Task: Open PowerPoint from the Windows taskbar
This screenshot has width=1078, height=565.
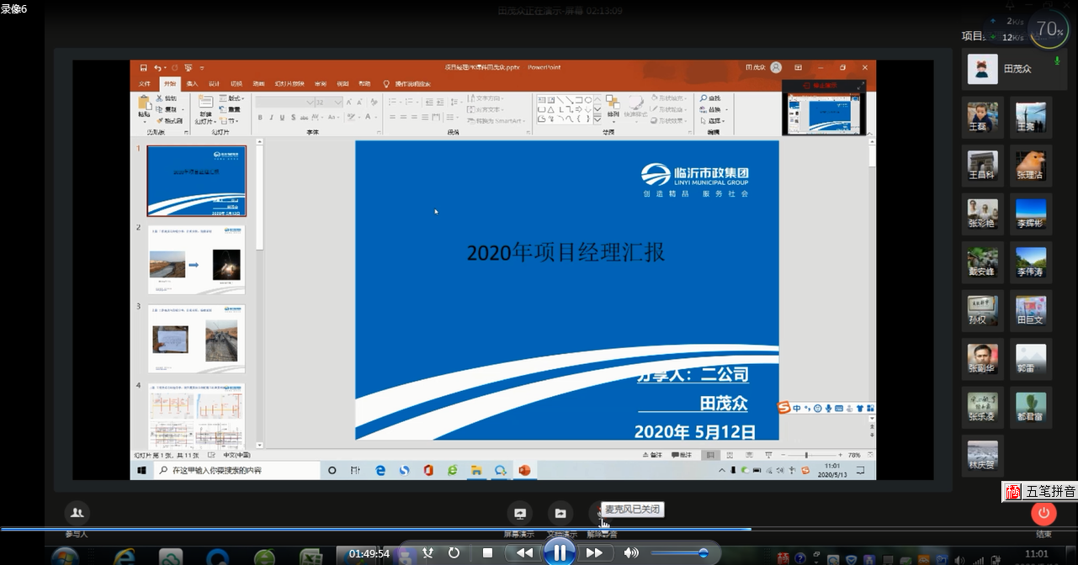Action: (525, 471)
